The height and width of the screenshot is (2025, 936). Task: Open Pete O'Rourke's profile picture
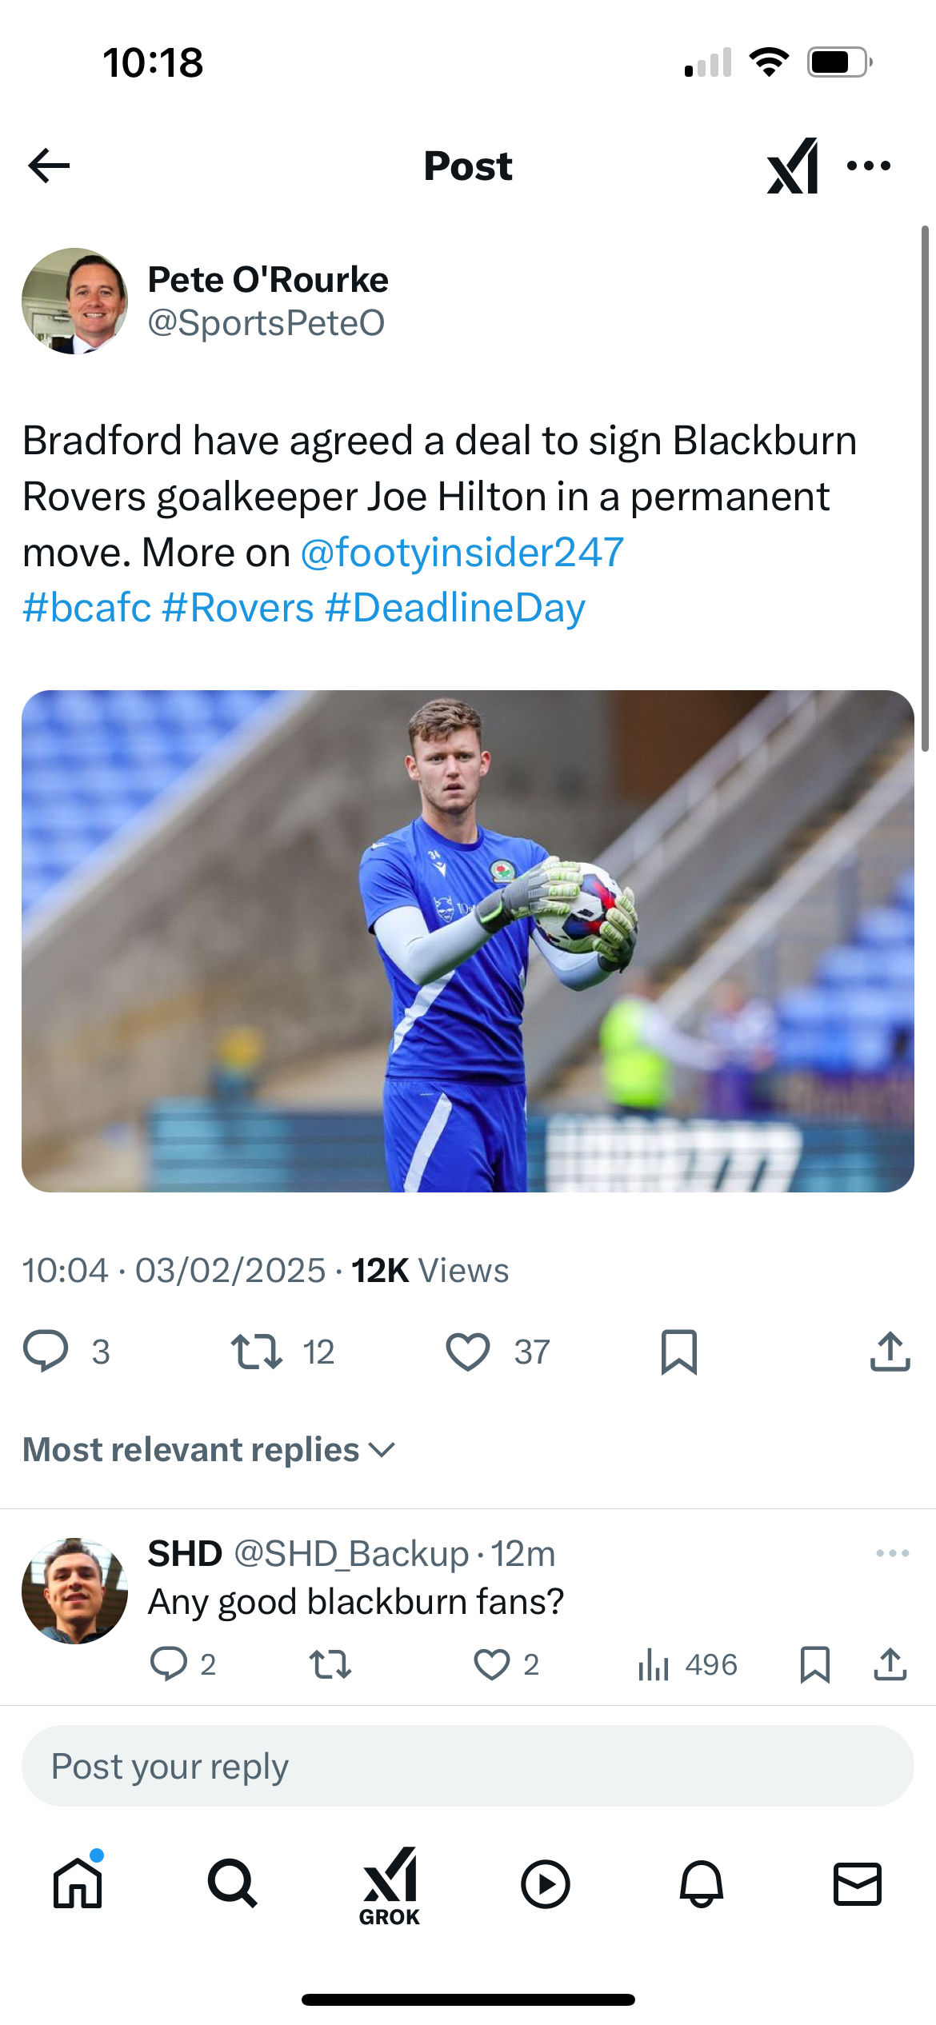coord(74,301)
